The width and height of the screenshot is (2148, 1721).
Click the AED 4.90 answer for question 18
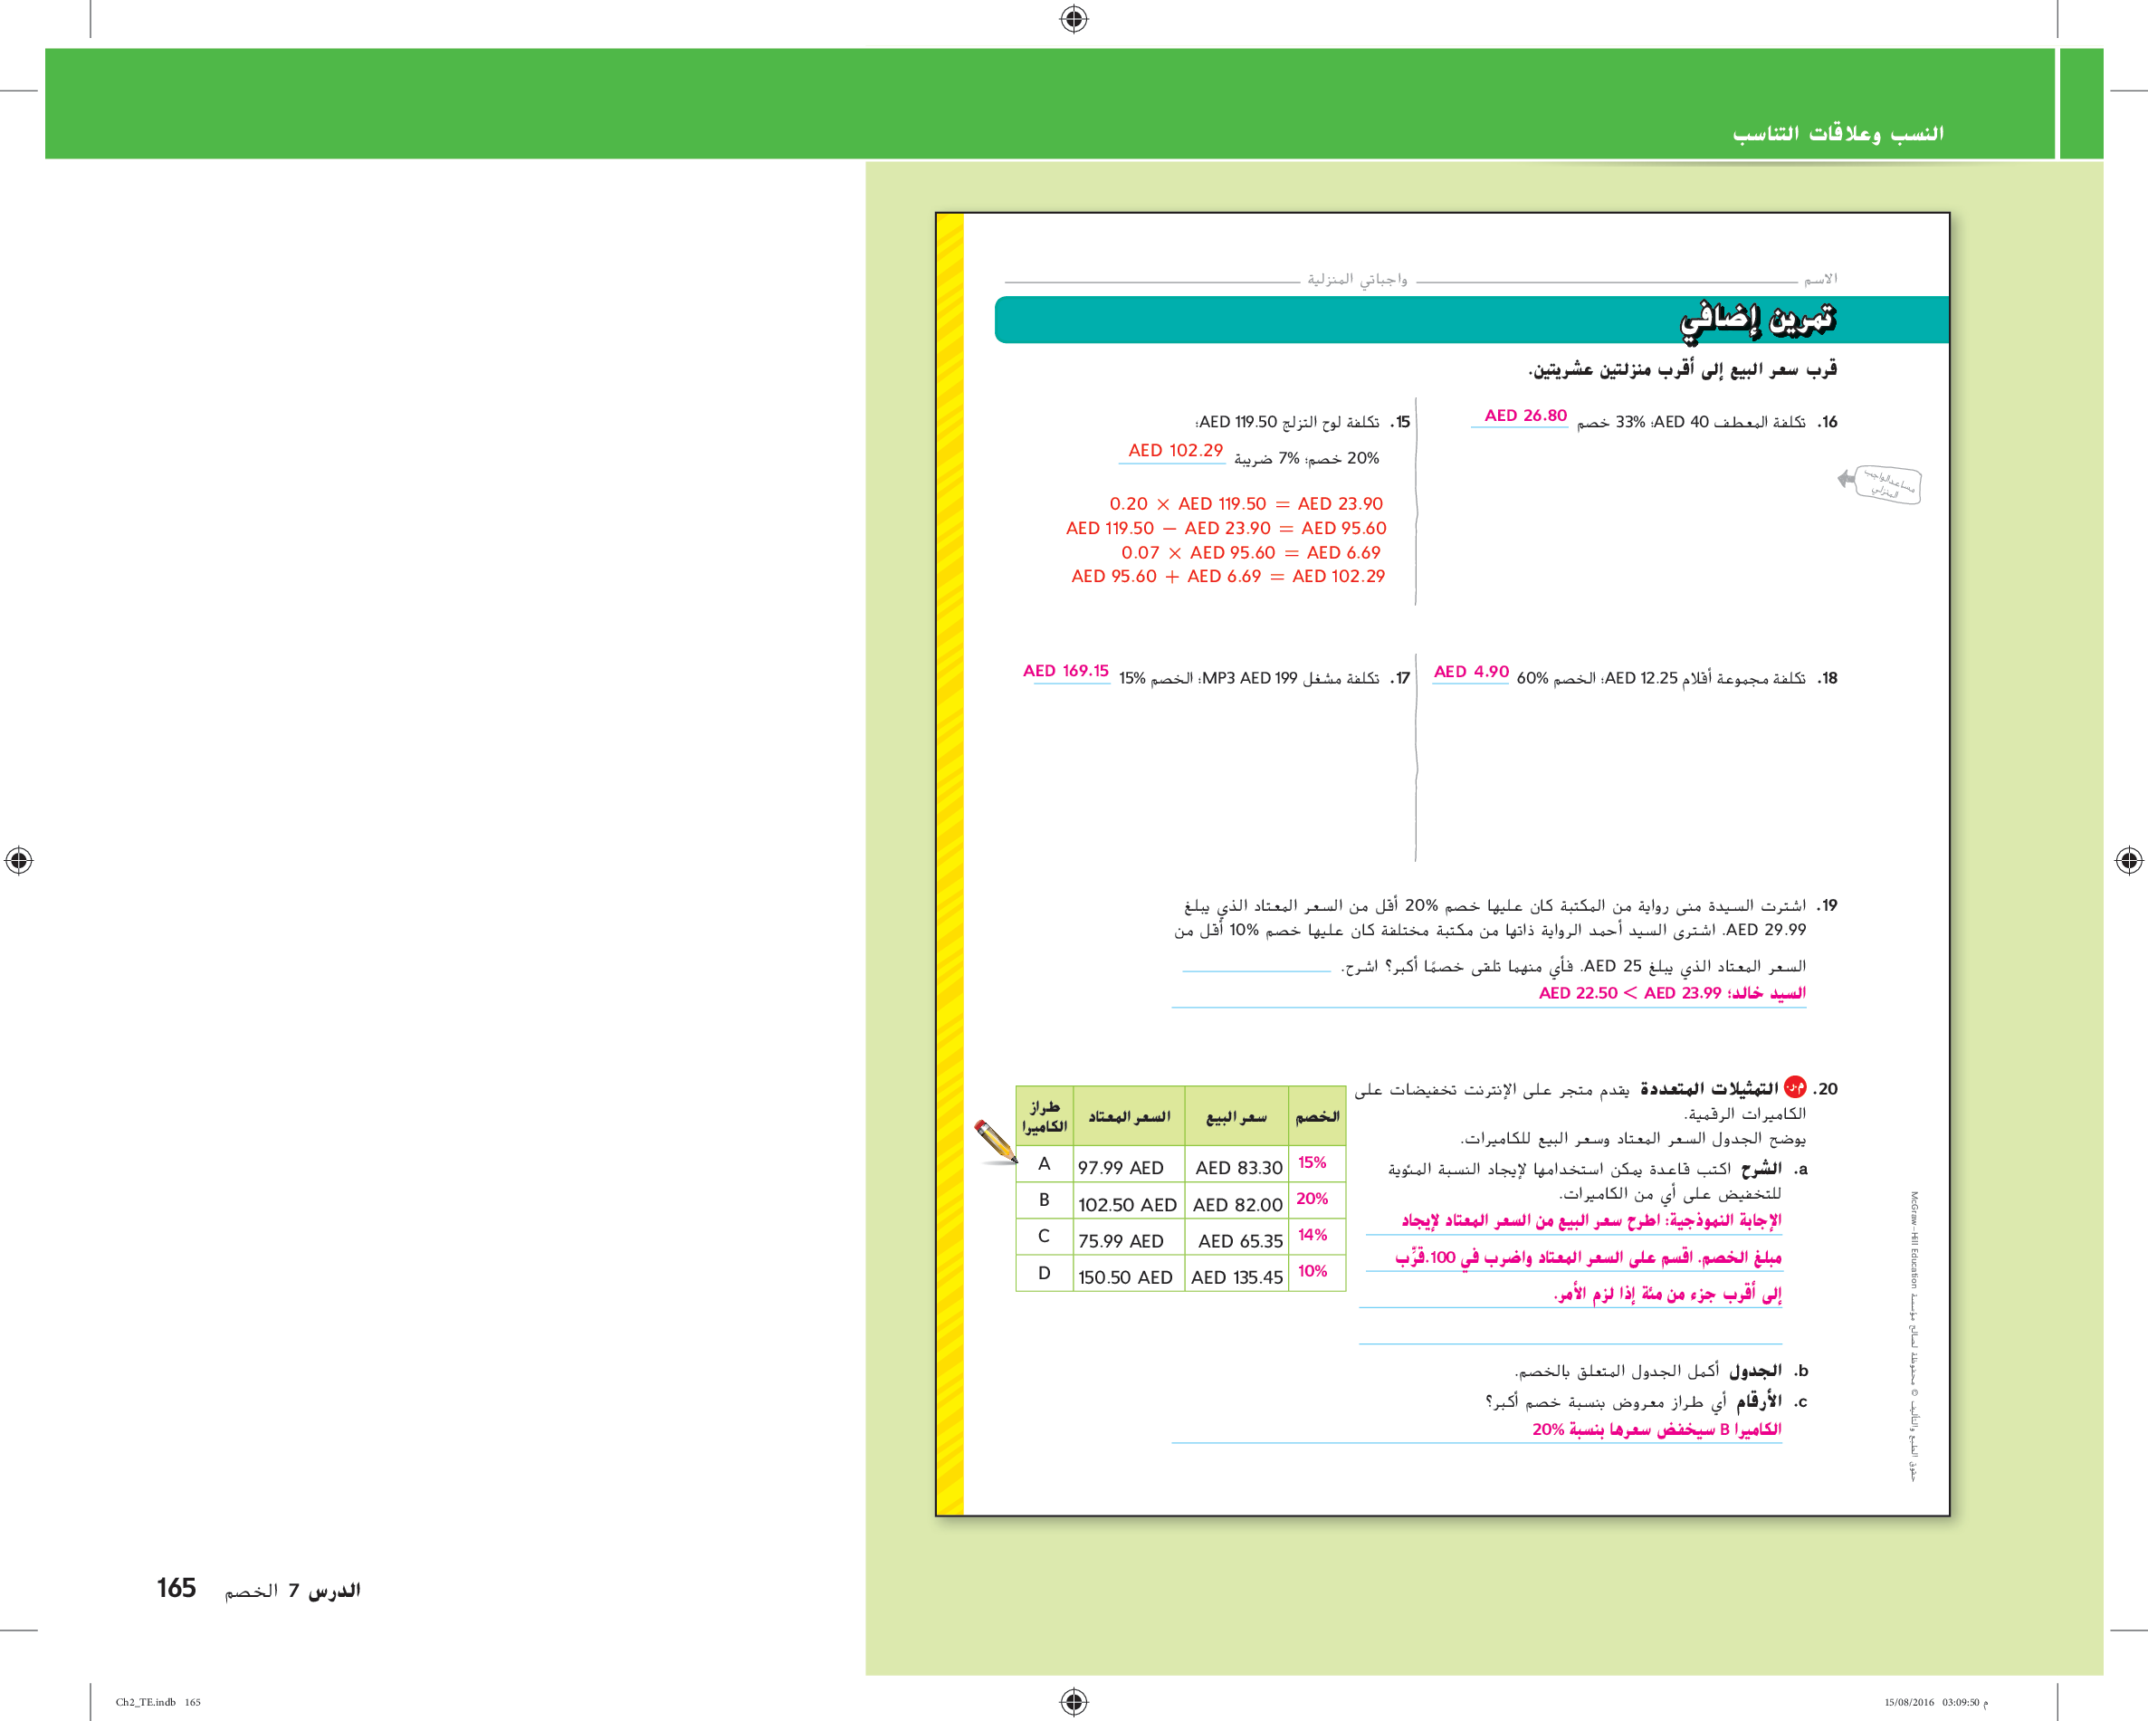1471,672
